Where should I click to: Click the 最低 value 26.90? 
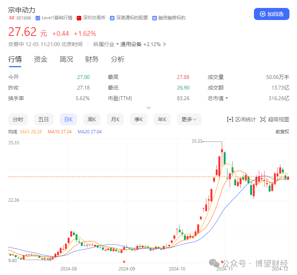[183, 88]
